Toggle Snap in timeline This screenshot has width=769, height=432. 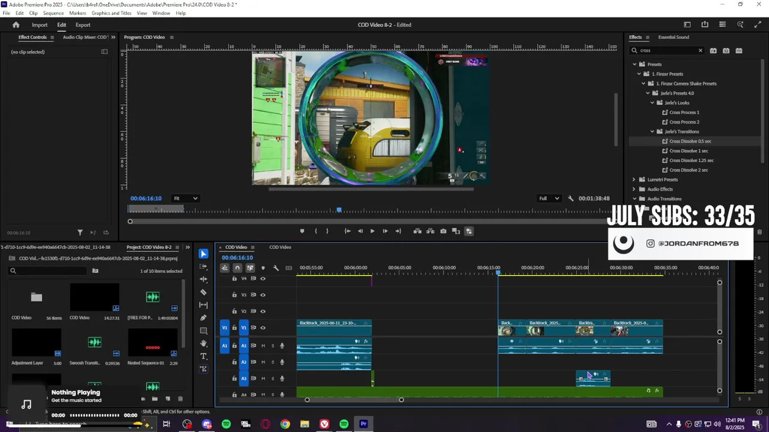[237, 268]
